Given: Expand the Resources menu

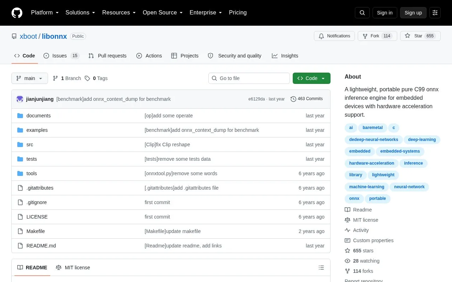Looking at the screenshot, I should click(119, 13).
